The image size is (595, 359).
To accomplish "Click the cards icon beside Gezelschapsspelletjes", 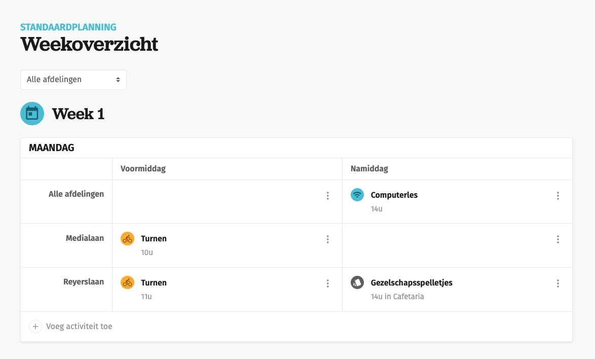I will pos(357,282).
